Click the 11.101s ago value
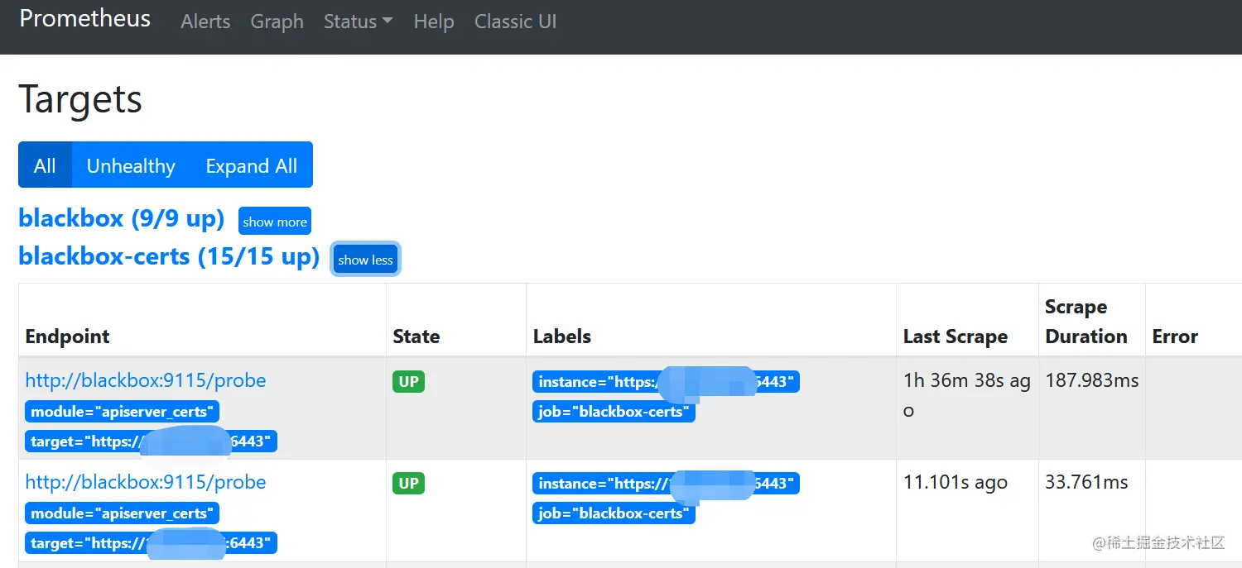 tap(956, 482)
